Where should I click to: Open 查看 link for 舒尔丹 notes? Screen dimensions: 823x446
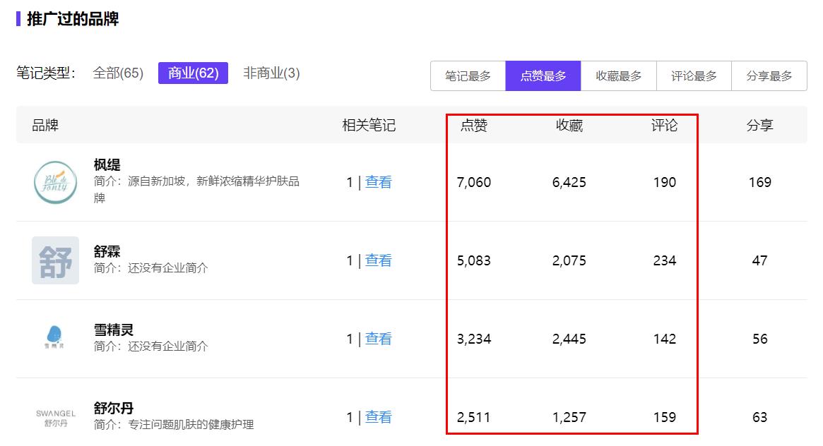[x=378, y=417]
